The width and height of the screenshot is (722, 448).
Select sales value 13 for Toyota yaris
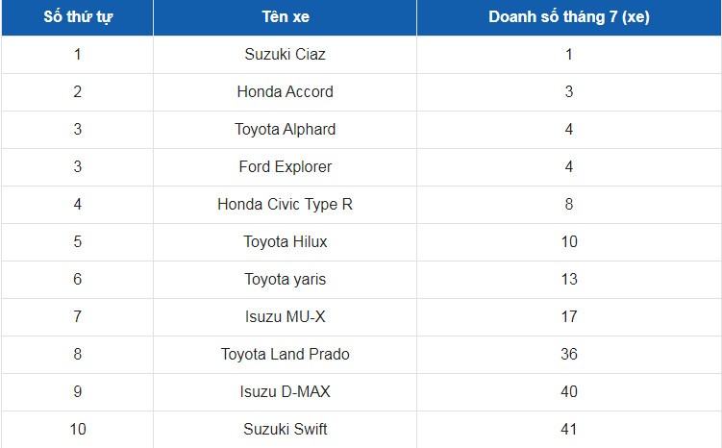[569, 279]
